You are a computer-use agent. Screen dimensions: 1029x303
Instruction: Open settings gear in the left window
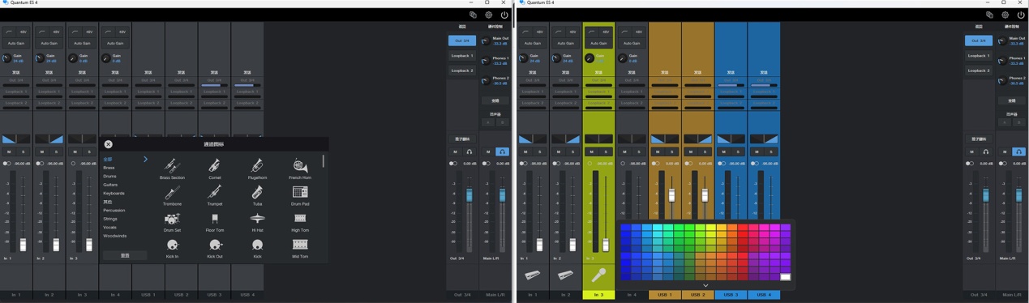click(x=488, y=15)
